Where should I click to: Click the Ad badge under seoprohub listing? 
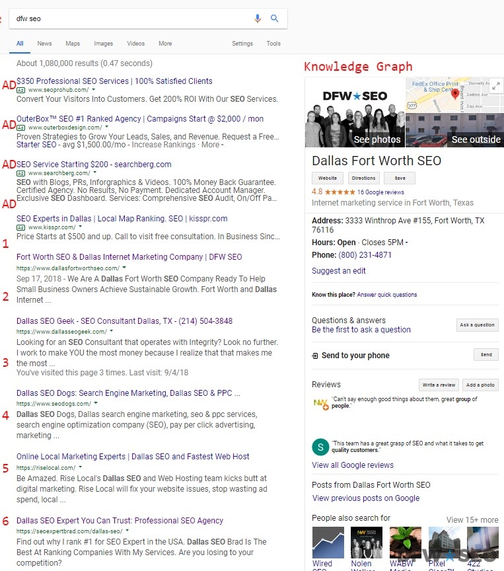point(20,90)
